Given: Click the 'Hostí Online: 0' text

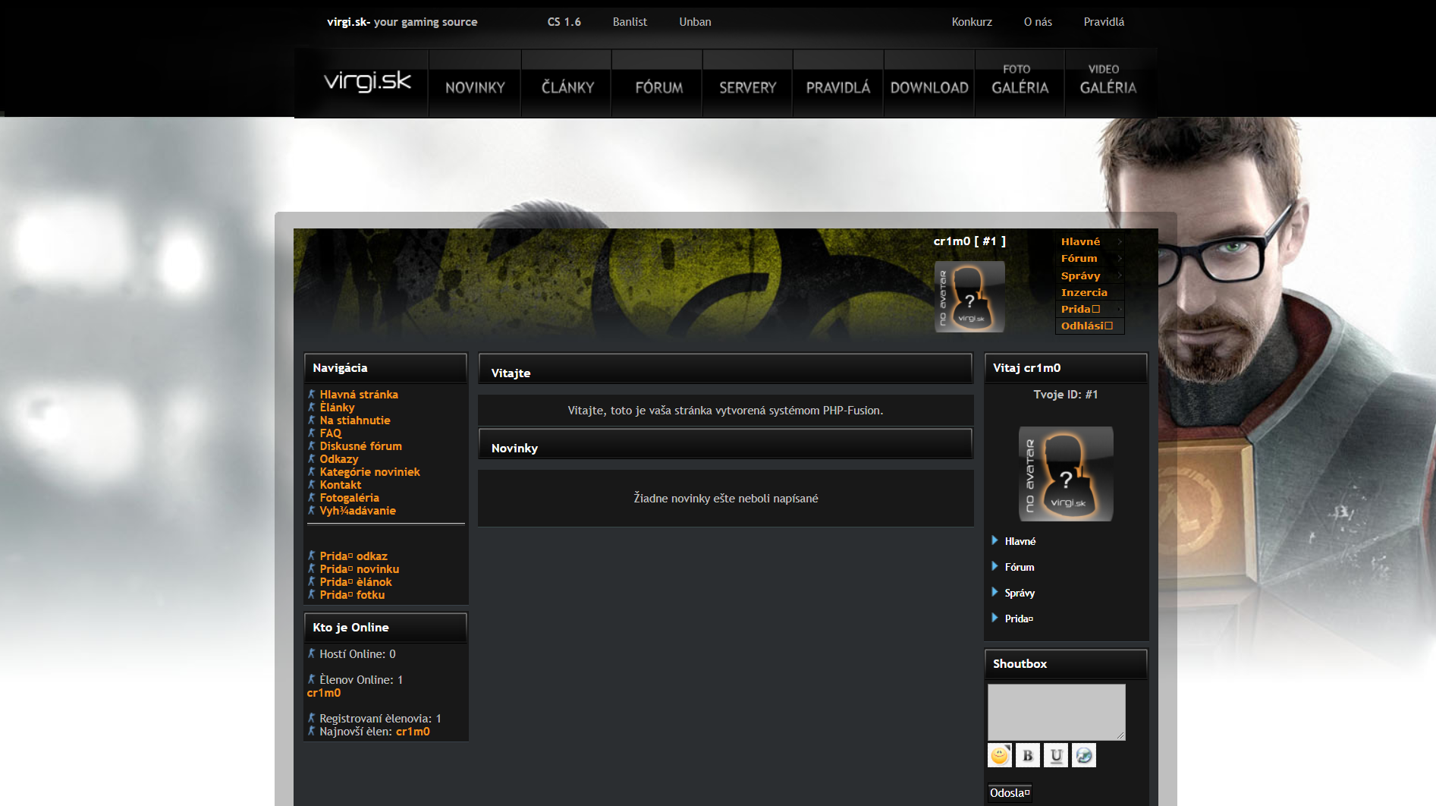Looking at the screenshot, I should point(357,654).
